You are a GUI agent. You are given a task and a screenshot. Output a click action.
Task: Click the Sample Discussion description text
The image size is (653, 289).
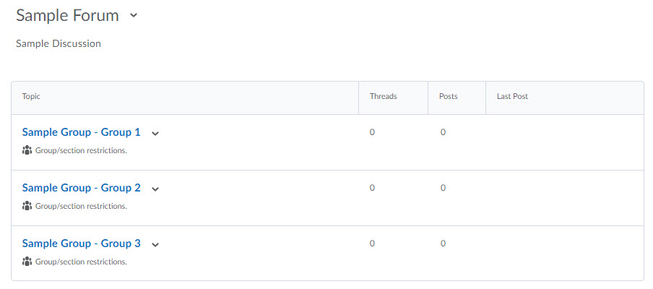pos(59,43)
